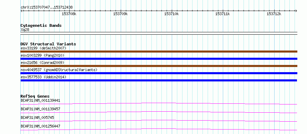Viewport: 307px width, 134px height.
Task: Click the BCAP31|NM_001256447 transcript label
Action: pyautogui.click(x=40, y=126)
